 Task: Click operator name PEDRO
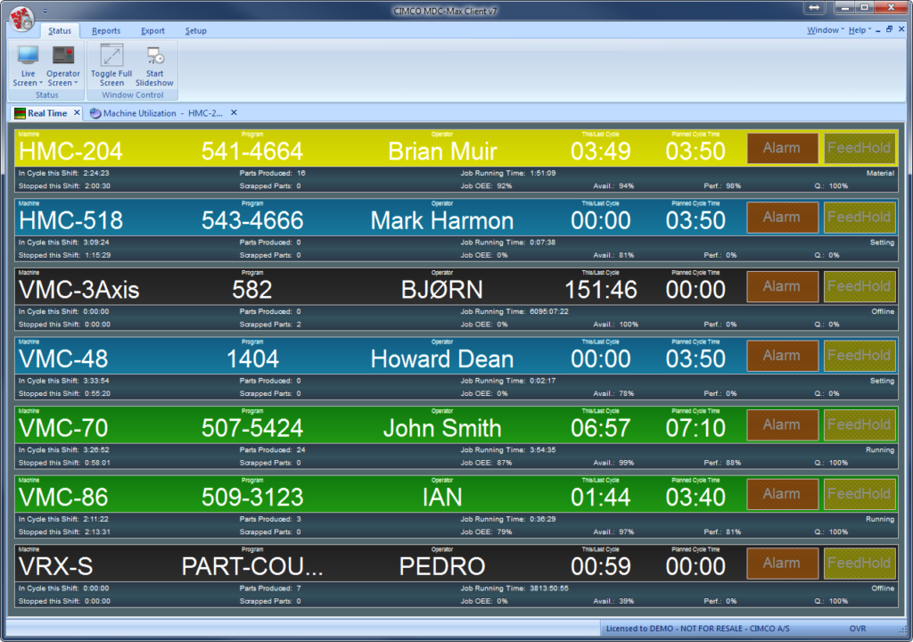pyautogui.click(x=442, y=567)
